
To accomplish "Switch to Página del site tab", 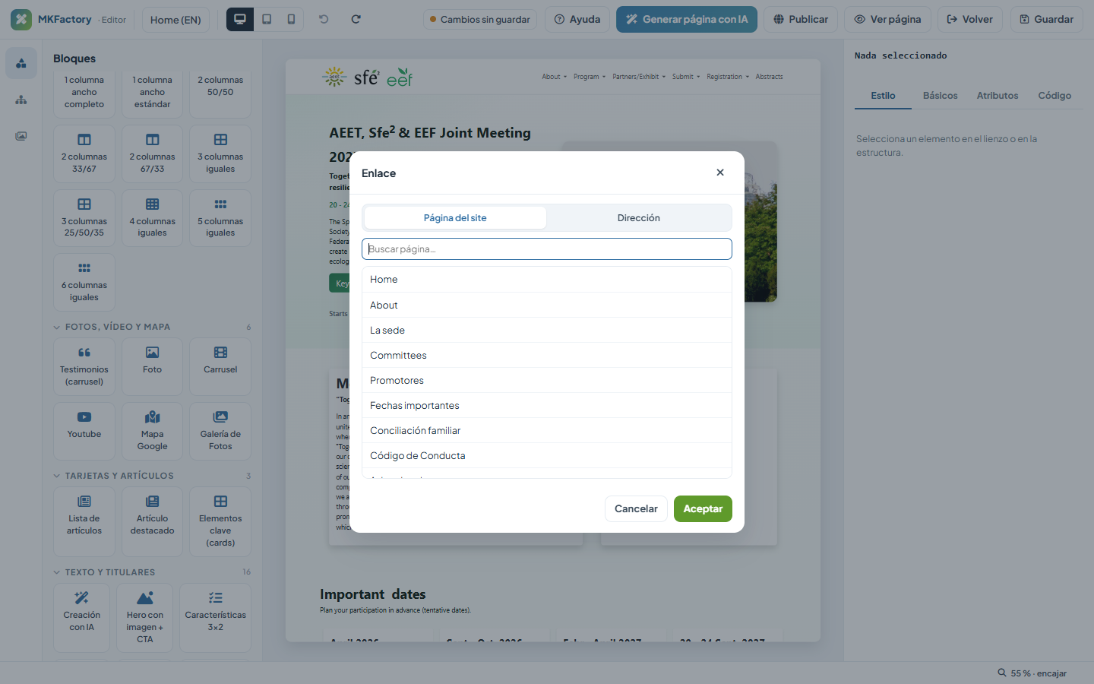I will 455,217.
